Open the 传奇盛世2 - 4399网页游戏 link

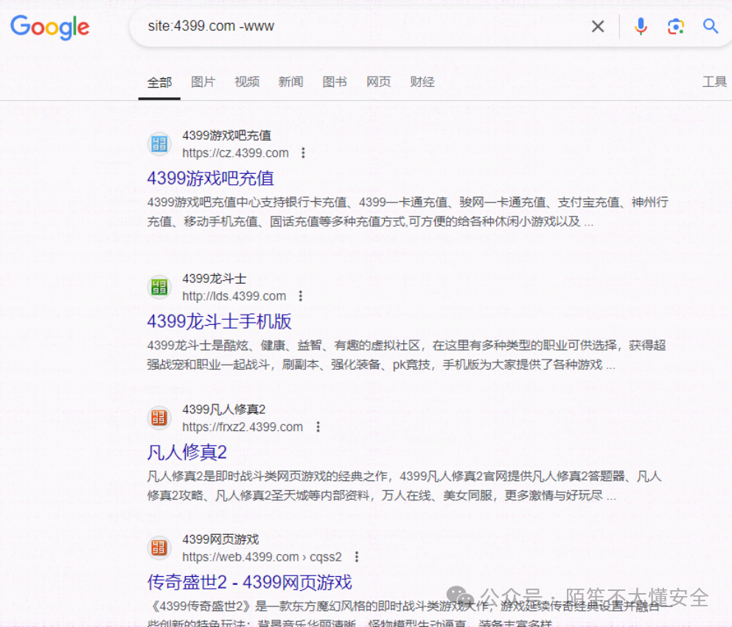(x=248, y=582)
